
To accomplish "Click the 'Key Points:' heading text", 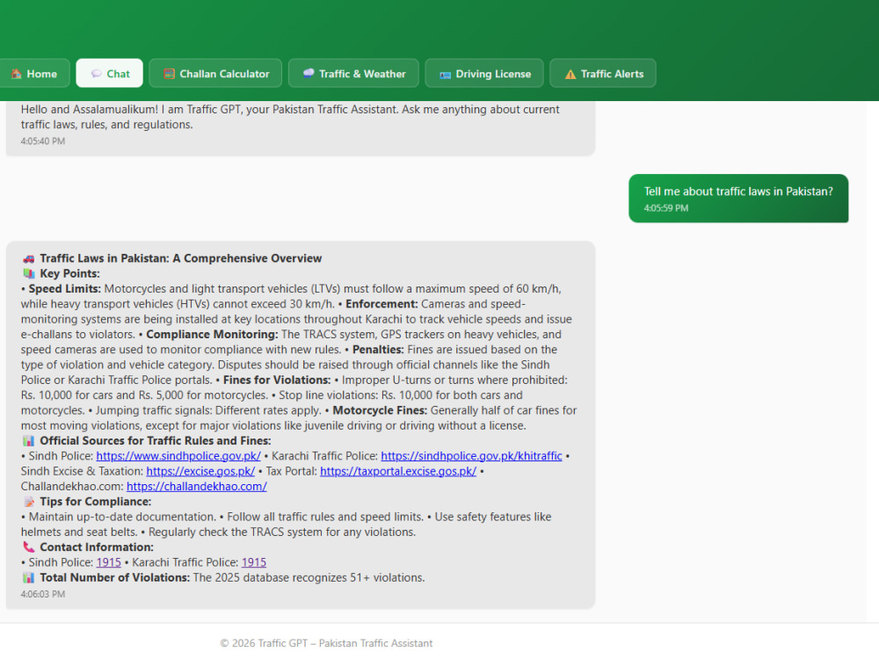I will point(69,273).
